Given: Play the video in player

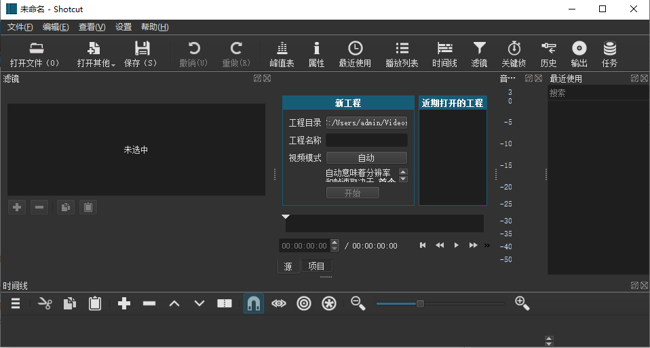Looking at the screenshot, I should 457,245.
